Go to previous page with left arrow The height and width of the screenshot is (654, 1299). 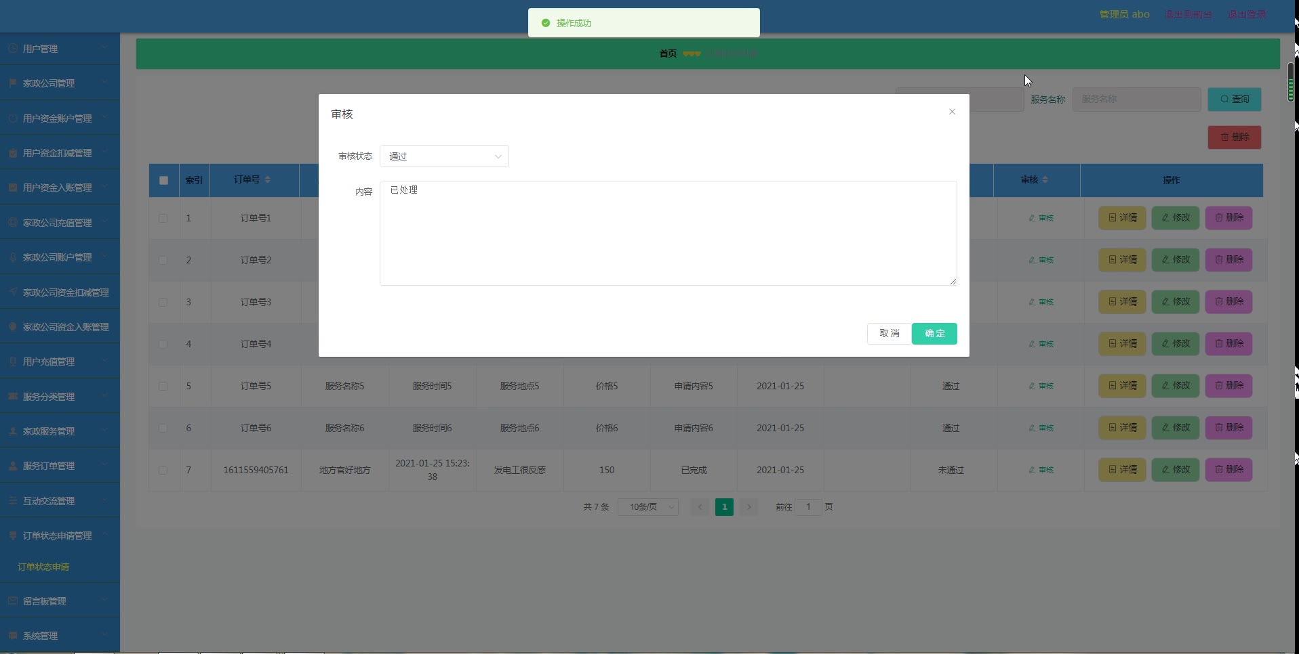(700, 507)
